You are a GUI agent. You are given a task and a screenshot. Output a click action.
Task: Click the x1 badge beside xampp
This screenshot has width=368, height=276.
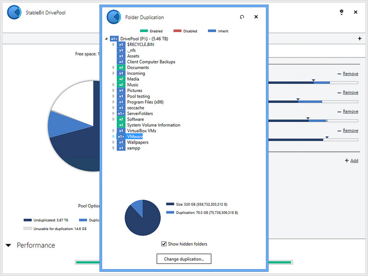pos(121,148)
